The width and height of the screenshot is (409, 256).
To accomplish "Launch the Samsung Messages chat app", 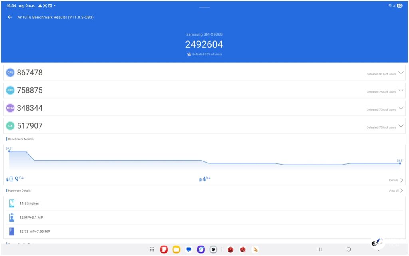I will pyautogui.click(x=189, y=250).
